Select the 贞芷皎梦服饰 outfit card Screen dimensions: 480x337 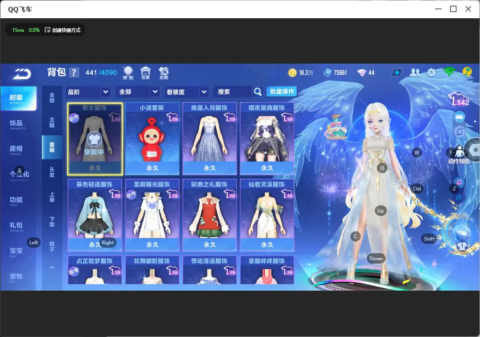pos(95,270)
